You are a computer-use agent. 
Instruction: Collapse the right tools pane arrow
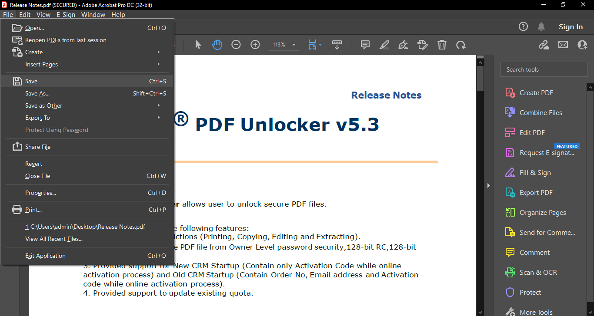pos(488,185)
